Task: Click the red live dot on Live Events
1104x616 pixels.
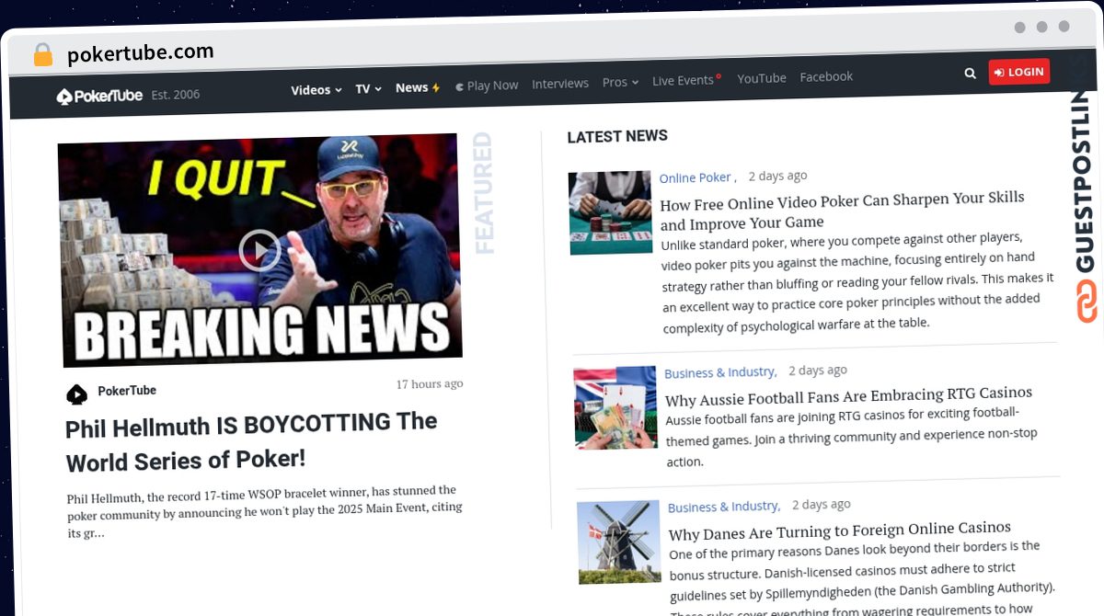Action: point(717,74)
